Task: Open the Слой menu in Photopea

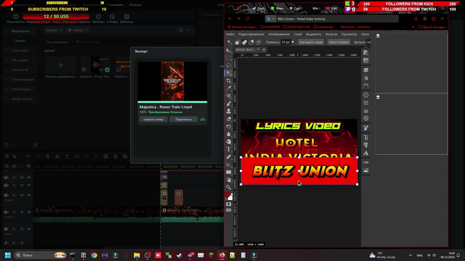Action: click(298, 34)
